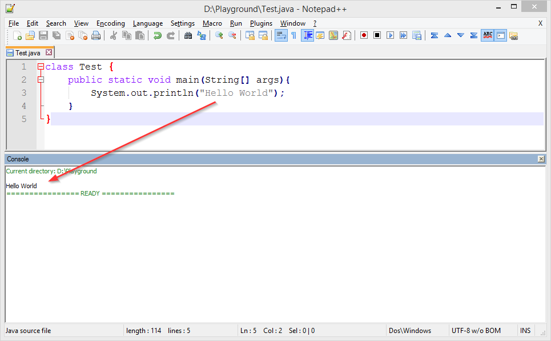
Task: Copy selection using the Copy toolbar icon
Action: (127, 35)
